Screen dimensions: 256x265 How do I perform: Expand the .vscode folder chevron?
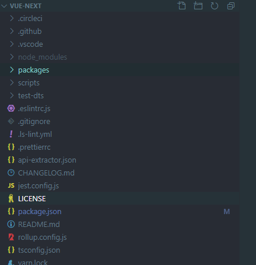coord(12,44)
